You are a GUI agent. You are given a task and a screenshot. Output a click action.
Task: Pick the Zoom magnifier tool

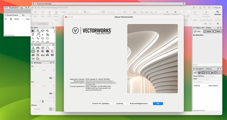pyautogui.click(x=47, y=31)
